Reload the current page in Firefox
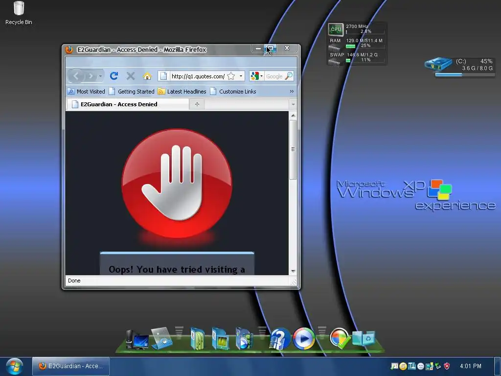This screenshot has width=501, height=376. pos(114,76)
